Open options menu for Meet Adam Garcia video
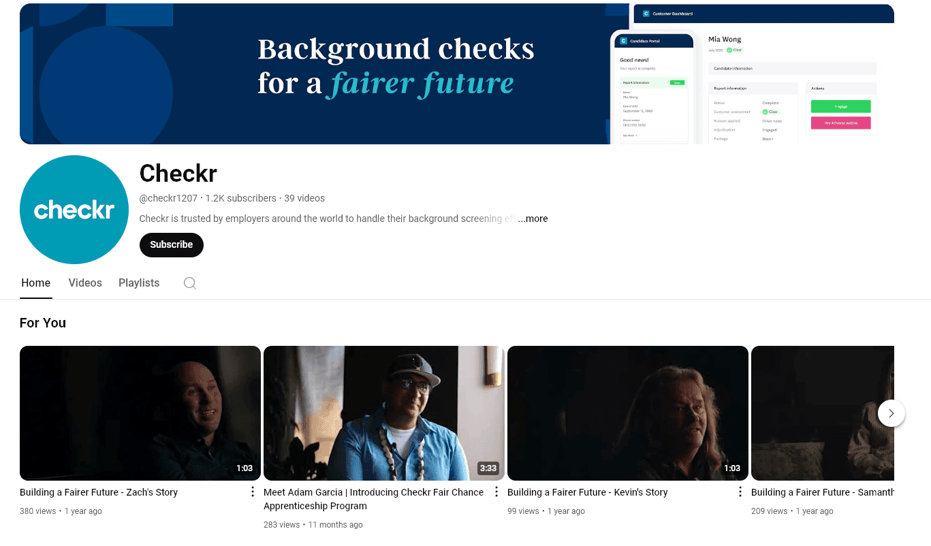This screenshot has width=931, height=546. click(496, 492)
